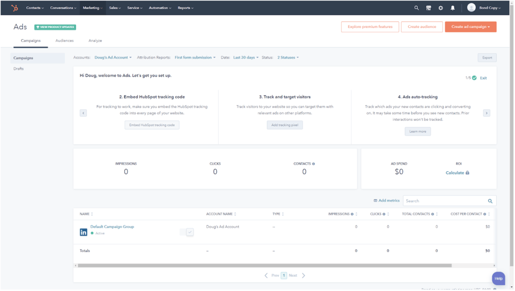Go to next setup step arrow
The width and height of the screenshot is (515, 291).
pos(486,113)
